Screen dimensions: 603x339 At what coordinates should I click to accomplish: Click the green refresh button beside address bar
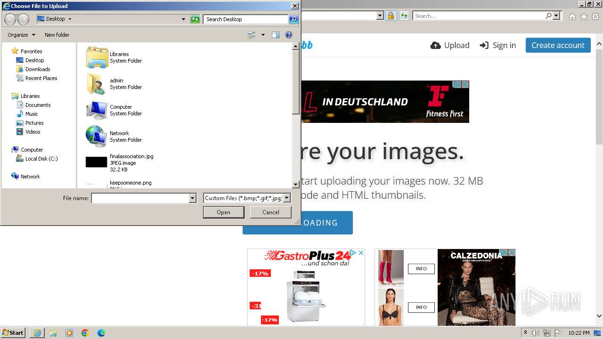click(x=195, y=19)
